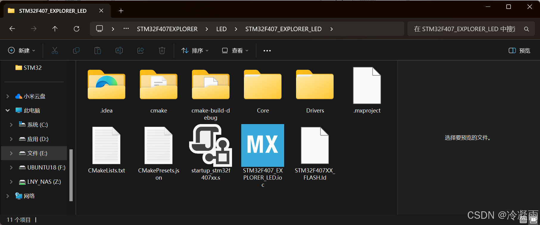The image size is (540, 225).
Task: Open chevron after STM32F407_EXPLORER_LED in address bar
Action: (332, 29)
